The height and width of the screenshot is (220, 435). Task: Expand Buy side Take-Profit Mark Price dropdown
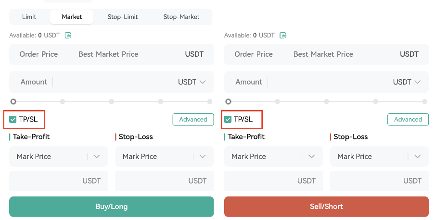coord(97,157)
